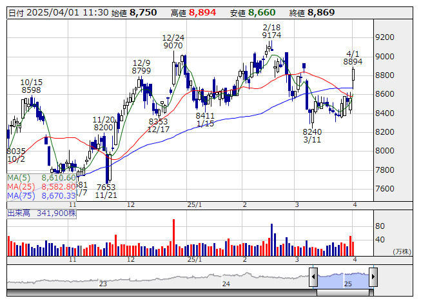Click year 25 in overview timeline
Screen dimensions: 421x303
(x=348, y=284)
